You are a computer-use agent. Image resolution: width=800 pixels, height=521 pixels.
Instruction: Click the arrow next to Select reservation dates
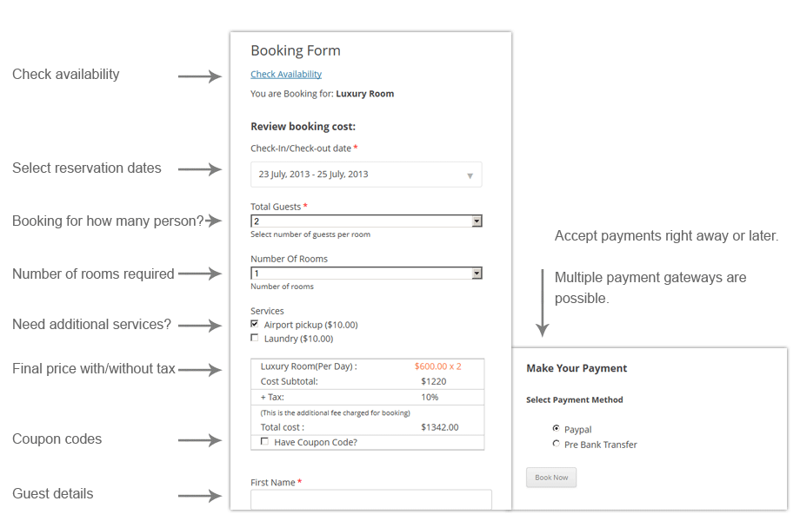click(x=200, y=170)
